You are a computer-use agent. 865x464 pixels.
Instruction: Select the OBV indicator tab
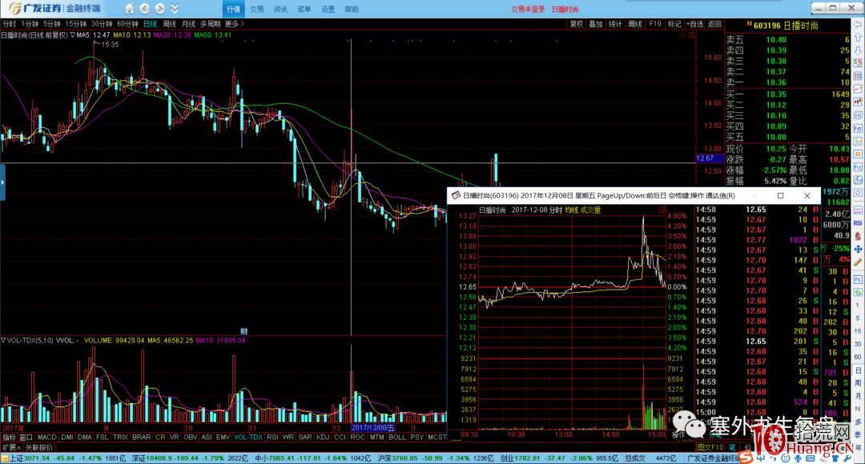click(x=190, y=437)
